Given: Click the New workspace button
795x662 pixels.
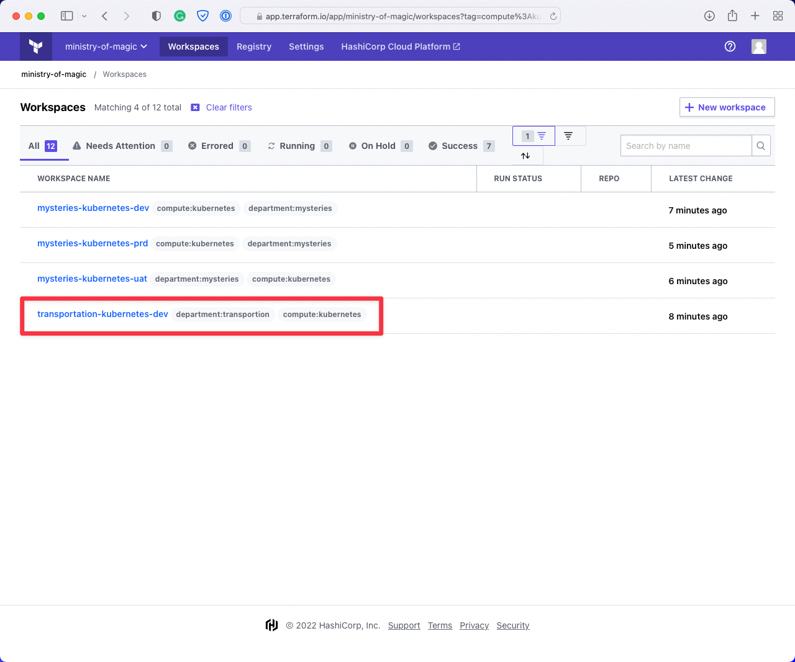Looking at the screenshot, I should [x=727, y=107].
